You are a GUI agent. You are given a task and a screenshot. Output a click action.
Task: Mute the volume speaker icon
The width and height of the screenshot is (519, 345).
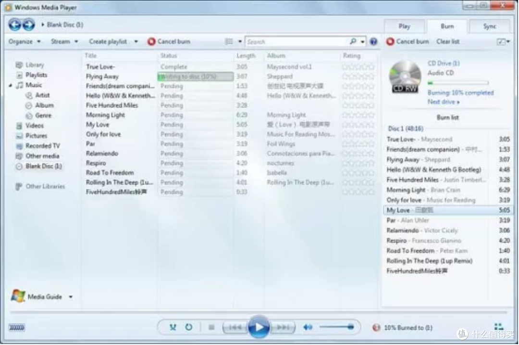[308, 327]
